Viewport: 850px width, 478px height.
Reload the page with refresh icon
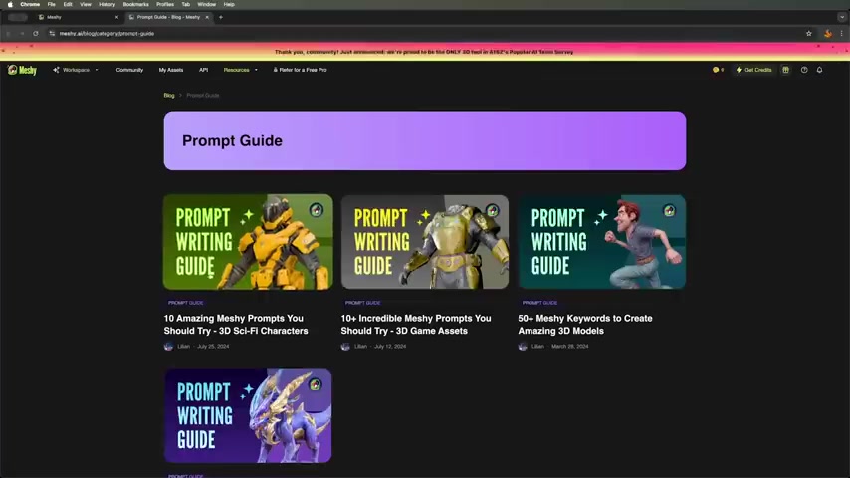point(36,34)
